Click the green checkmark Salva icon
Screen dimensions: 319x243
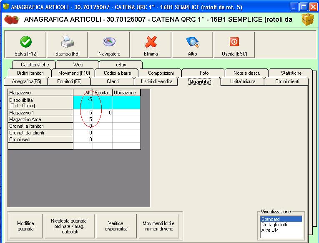click(x=26, y=42)
